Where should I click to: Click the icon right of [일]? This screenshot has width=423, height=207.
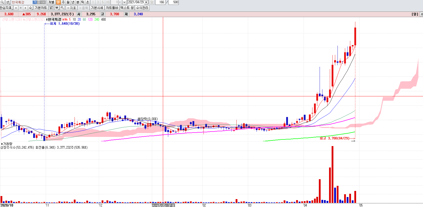[421, 14]
